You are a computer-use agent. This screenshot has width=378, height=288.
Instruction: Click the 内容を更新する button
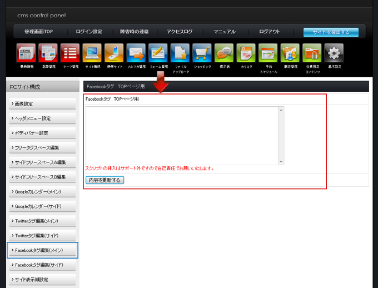pyautogui.click(x=105, y=180)
